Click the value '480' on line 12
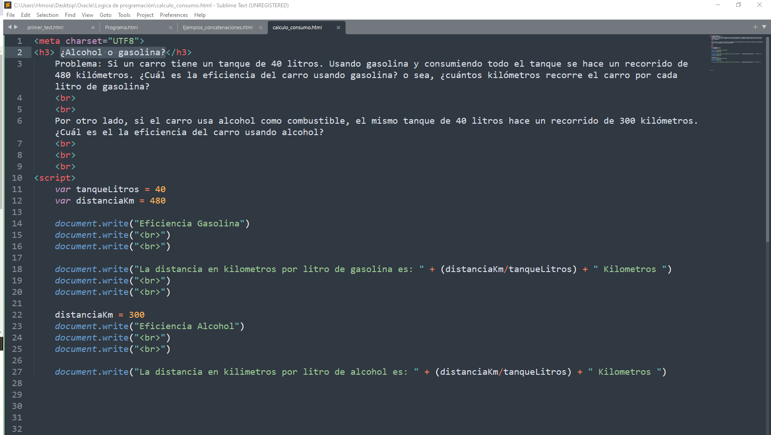The image size is (771, 435). pyautogui.click(x=158, y=200)
